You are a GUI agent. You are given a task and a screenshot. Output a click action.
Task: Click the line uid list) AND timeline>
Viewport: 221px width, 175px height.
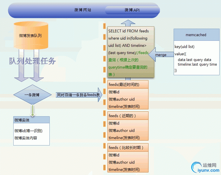tap(127, 45)
